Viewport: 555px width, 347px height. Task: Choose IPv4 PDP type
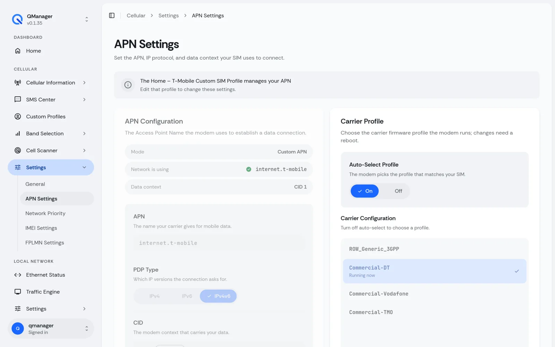pyautogui.click(x=154, y=296)
